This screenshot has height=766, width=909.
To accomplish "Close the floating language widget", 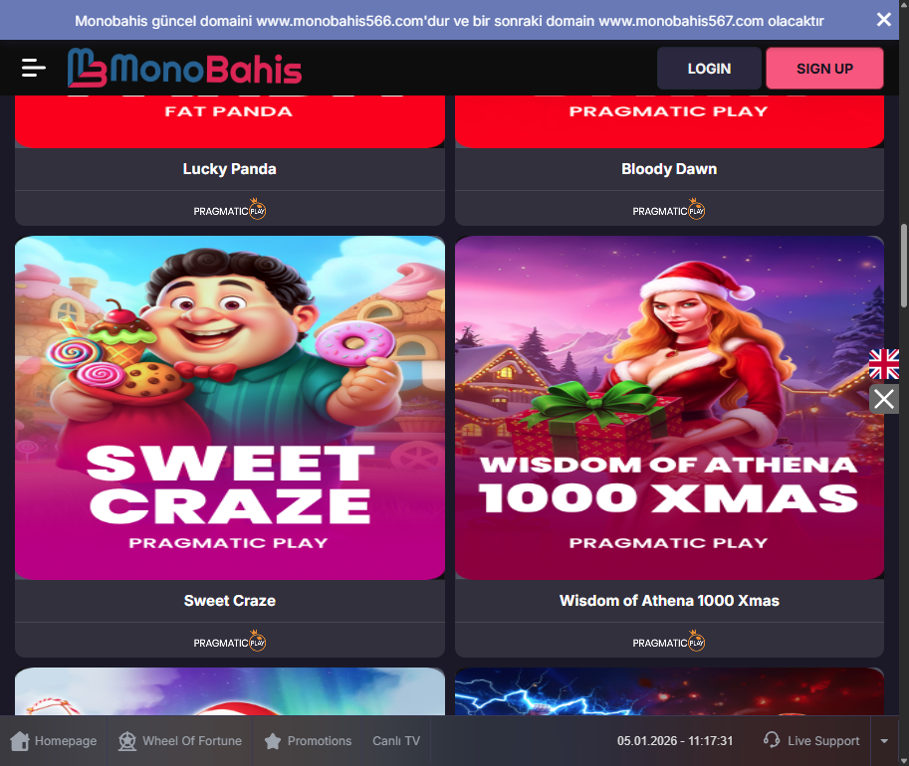I will point(883,399).
